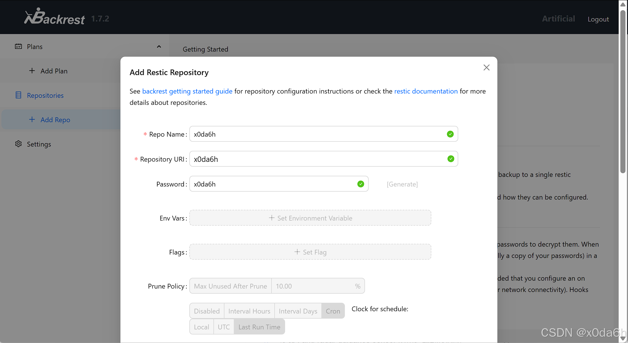Screen dimensions: 628x343
Task: Select the Disabled schedule option
Action: tap(207, 311)
